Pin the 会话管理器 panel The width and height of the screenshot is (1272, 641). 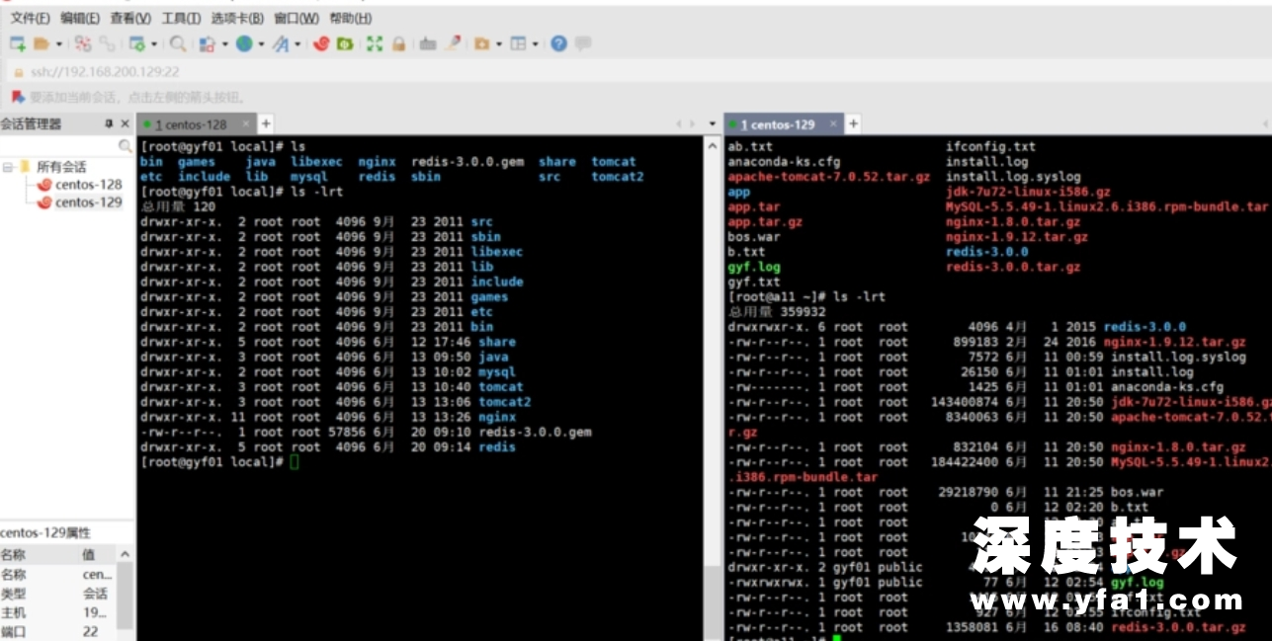(109, 124)
